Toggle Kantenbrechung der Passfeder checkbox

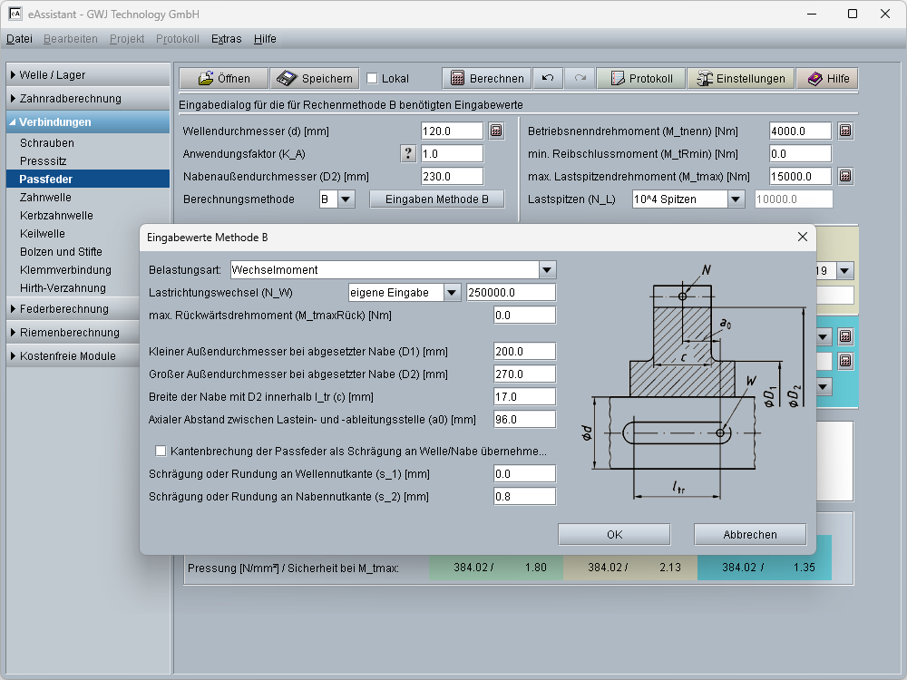[161, 451]
